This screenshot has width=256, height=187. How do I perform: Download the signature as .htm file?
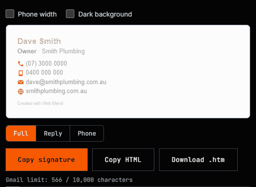pos(198,160)
